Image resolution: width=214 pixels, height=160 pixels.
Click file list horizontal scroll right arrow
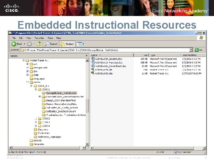204,148
